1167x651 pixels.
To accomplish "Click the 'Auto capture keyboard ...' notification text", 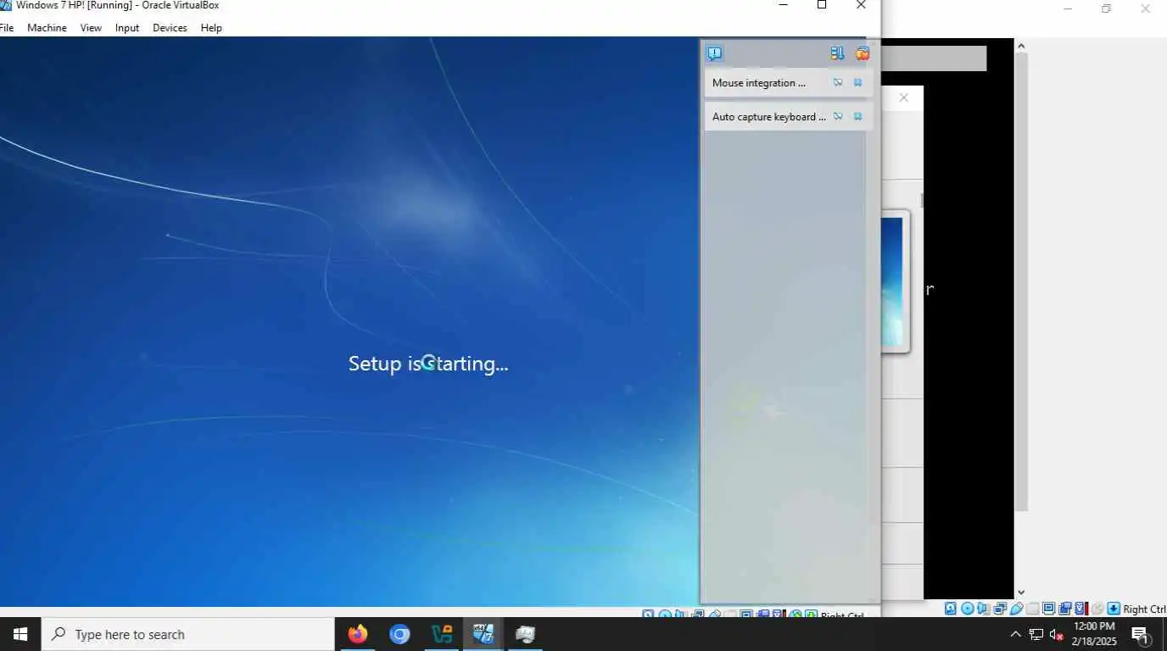I will point(769,117).
